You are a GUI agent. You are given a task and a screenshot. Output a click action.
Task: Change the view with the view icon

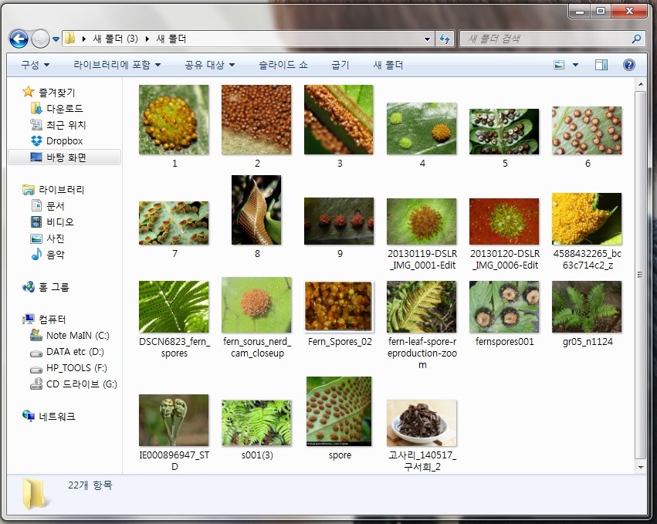pyautogui.click(x=559, y=65)
